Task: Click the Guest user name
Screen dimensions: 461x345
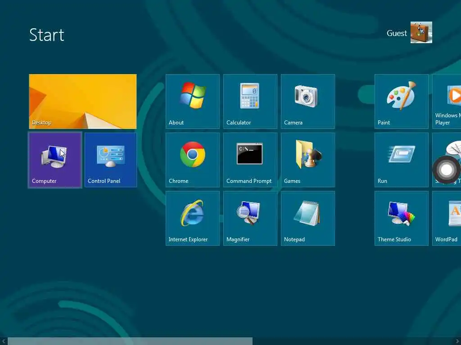Action: (x=397, y=33)
